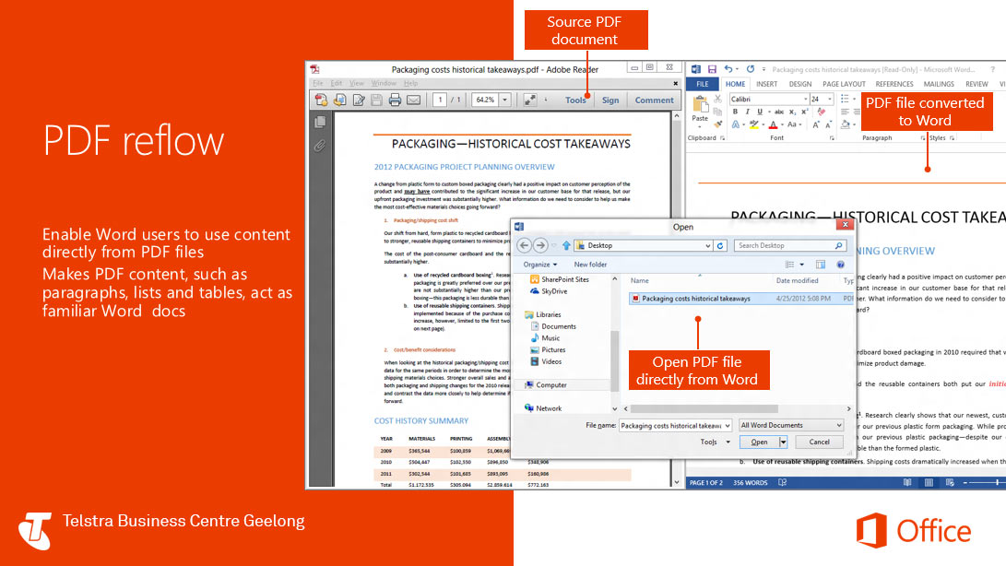Click the Shrink Font icon in Word ribbon
Viewport: 1006px width, 566px height.
point(828,124)
